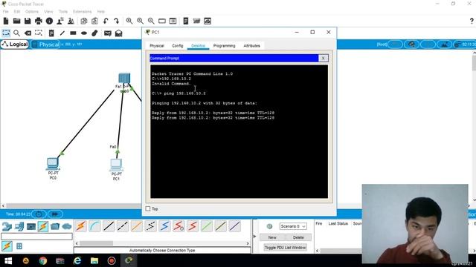Screen dimensions: 476x267
Task: Close the Command Prompt panel with X
Action: pyautogui.click(x=323, y=58)
